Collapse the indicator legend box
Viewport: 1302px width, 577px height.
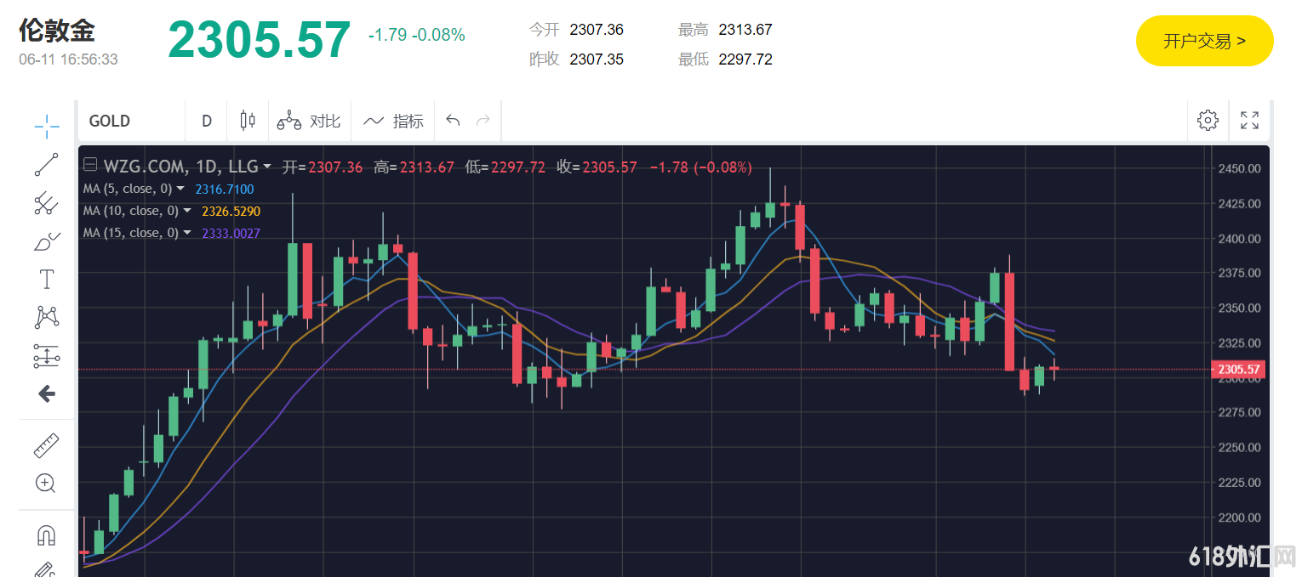[90, 167]
